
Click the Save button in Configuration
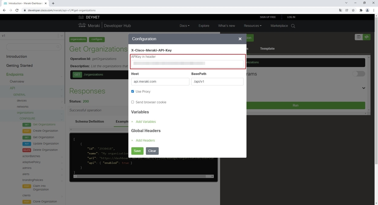point(137,151)
